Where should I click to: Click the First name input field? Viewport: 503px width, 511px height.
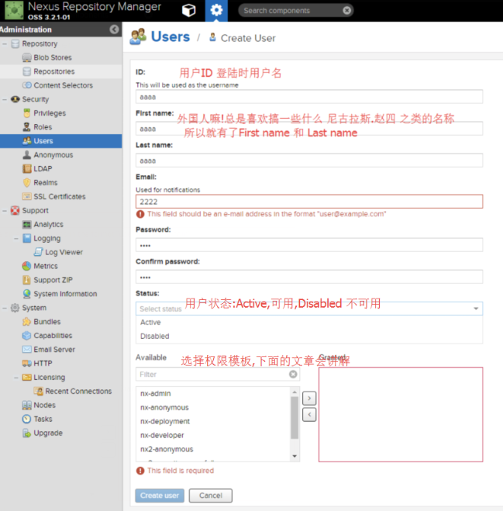tap(308, 129)
